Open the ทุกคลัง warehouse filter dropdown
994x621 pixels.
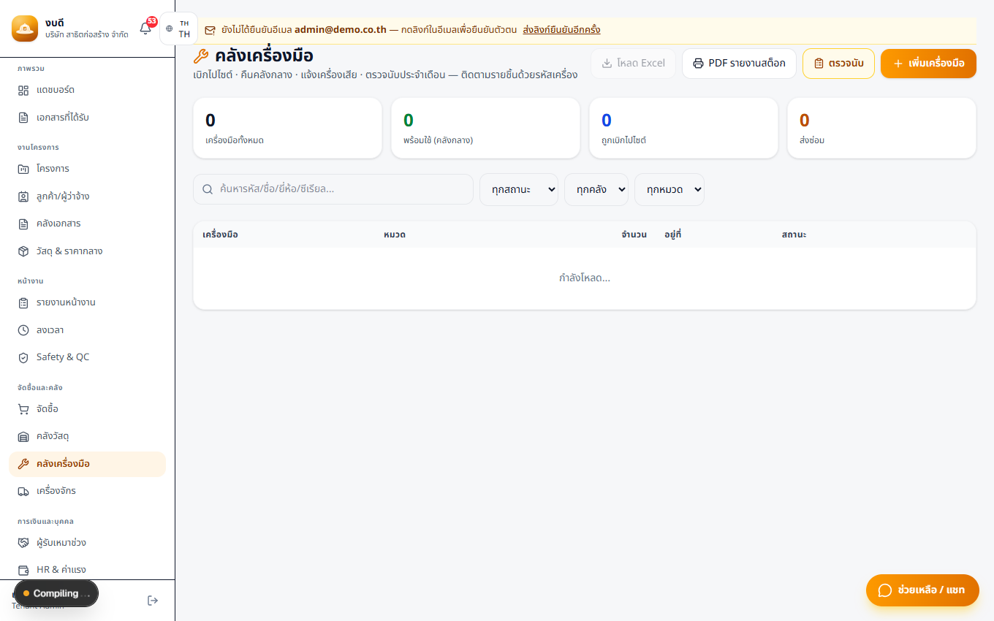click(x=596, y=189)
